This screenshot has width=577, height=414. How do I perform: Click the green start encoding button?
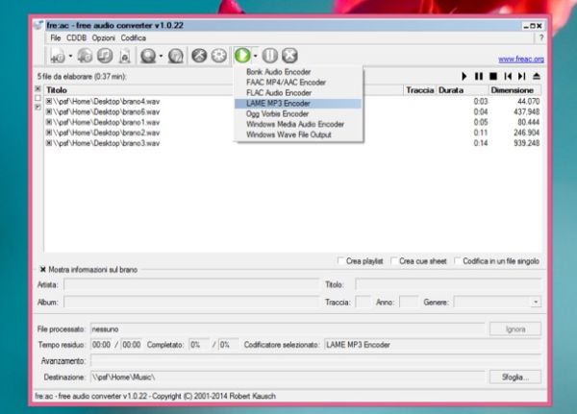point(240,57)
